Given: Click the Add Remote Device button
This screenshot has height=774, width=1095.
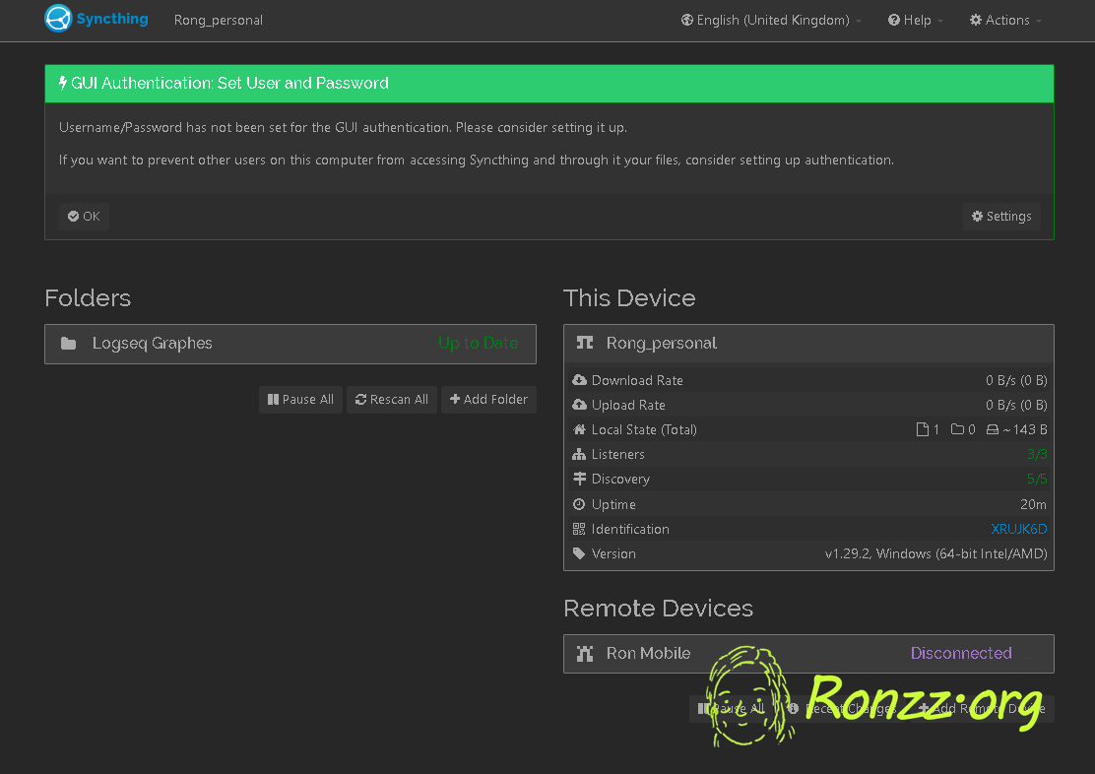Looking at the screenshot, I should (x=981, y=709).
